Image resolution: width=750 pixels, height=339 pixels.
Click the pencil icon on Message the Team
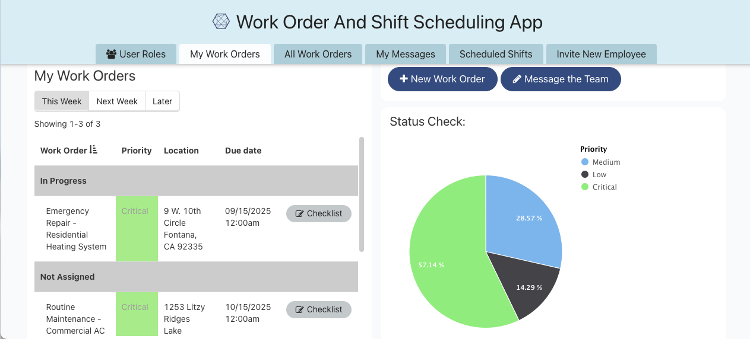pyautogui.click(x=517, y=79)
